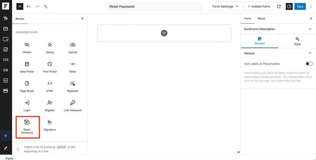Select the Style settings tab
The height and width of the screenshot is (160, 316).
click(x=297, y=41)
